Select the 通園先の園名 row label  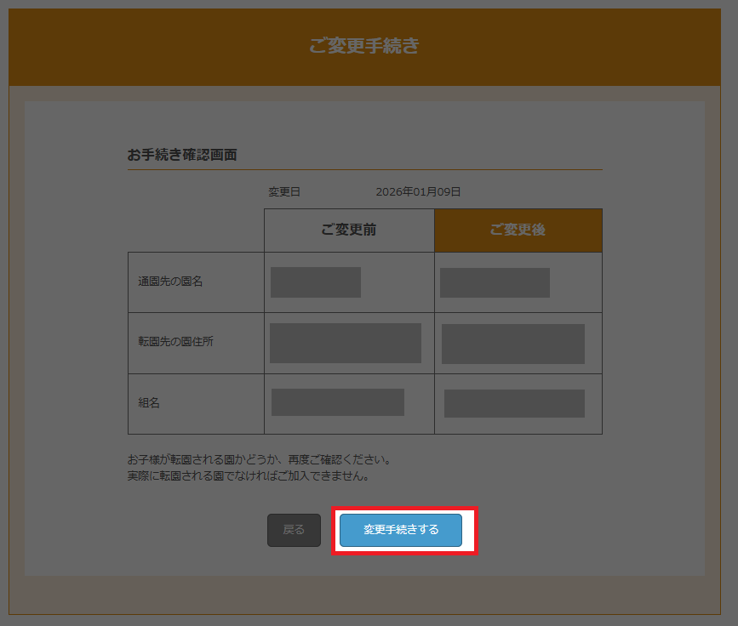(171, 282)
